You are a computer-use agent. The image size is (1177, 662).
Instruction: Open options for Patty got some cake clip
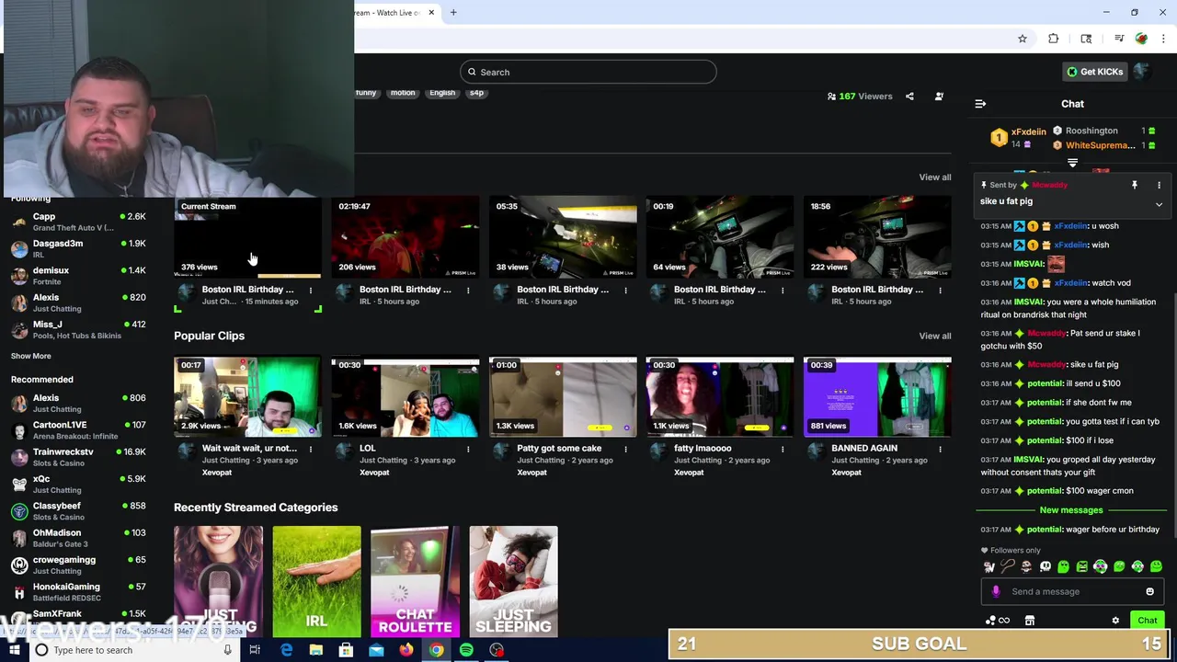pyautogui.click(x=625, y=449)
